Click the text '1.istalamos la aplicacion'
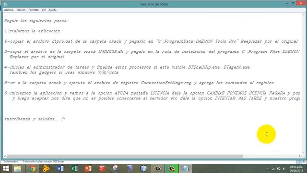307x173 pixels. [x=32, y=31]
